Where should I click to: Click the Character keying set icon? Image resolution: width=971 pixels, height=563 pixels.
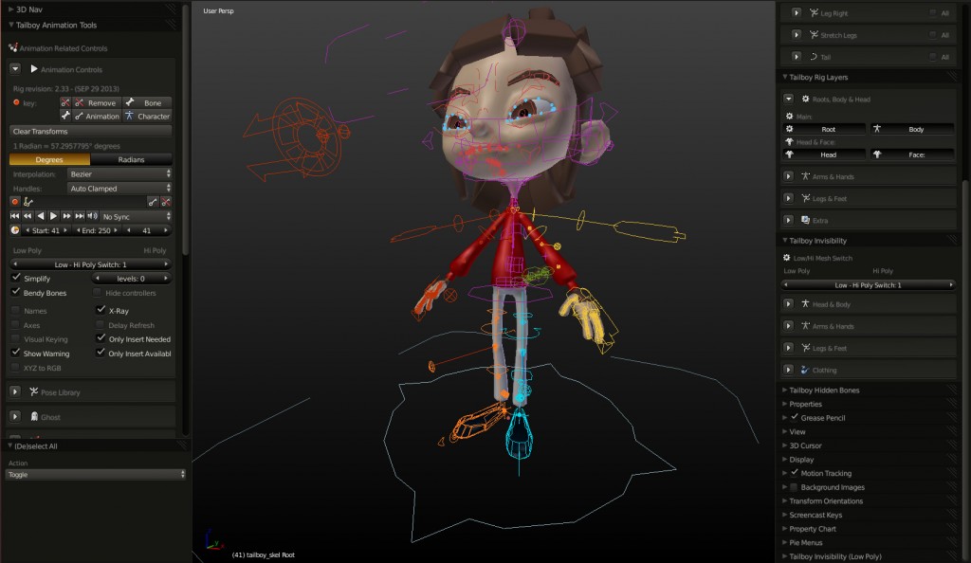pos(130,116)
